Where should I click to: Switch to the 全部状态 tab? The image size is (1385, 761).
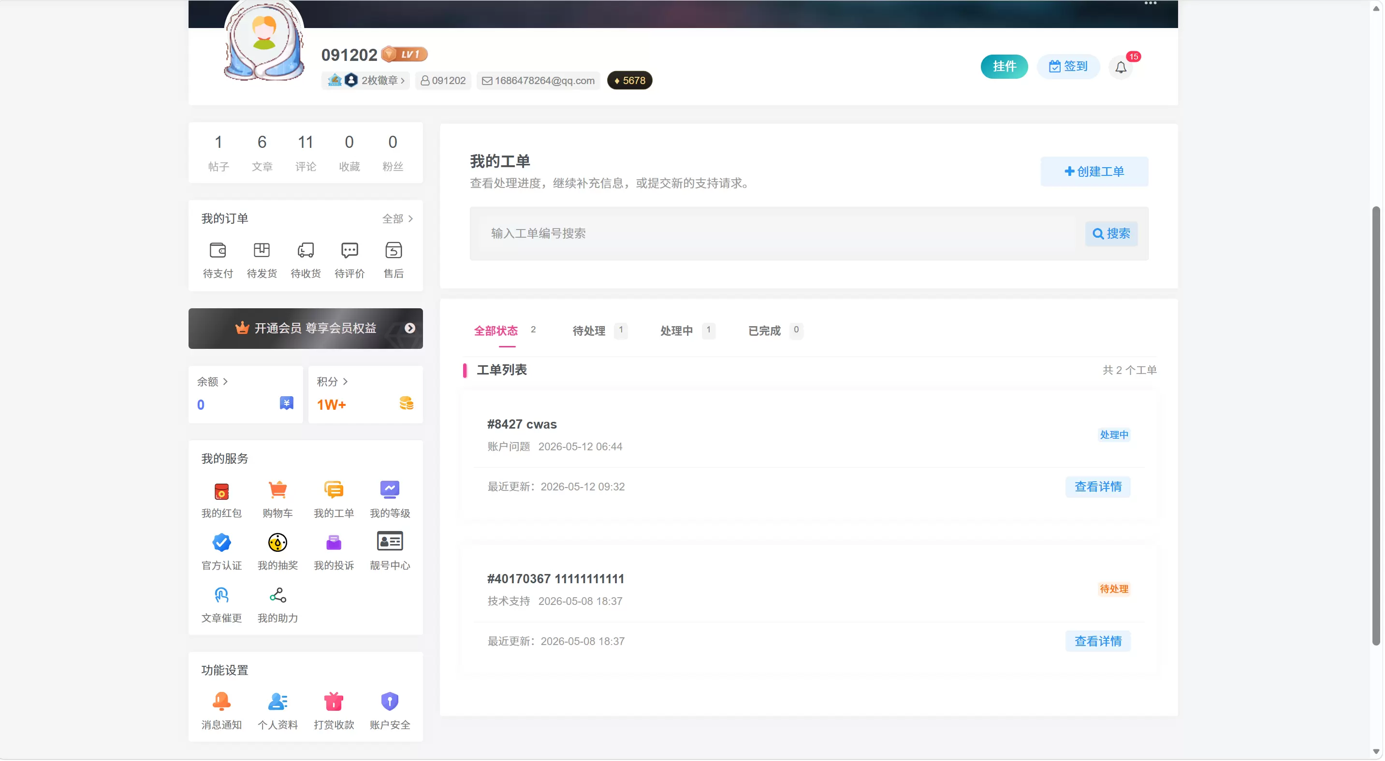505,331
